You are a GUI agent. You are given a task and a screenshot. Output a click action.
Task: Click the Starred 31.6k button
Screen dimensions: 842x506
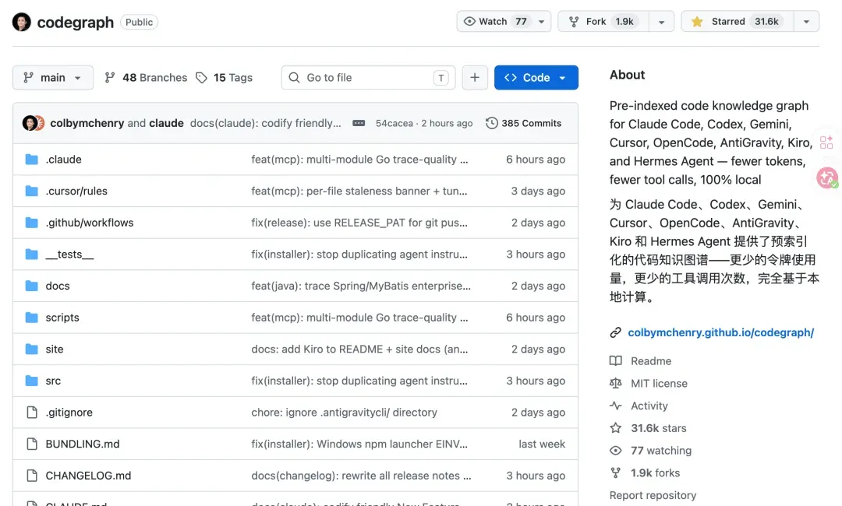[x=738, y=22]
